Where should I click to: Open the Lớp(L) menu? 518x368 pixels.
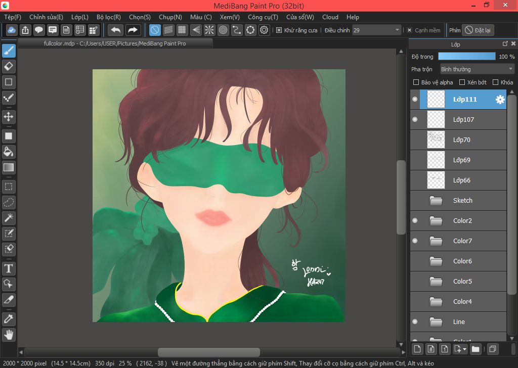click(x=80, y=17)
